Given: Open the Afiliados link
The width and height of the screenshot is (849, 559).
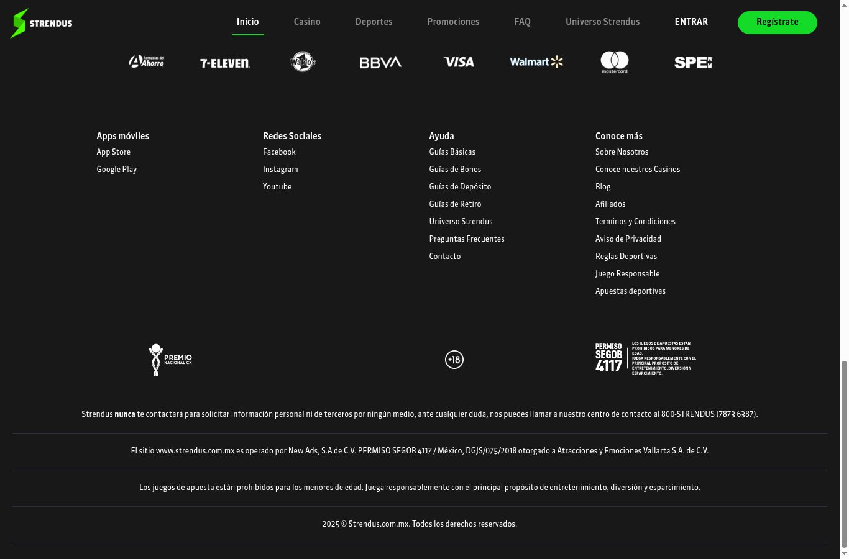Looking at the screenshot, I should click(x=610, y=204).
